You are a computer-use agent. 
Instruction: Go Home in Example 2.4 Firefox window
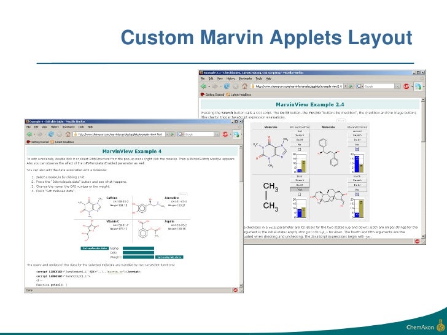click(244, 86)
